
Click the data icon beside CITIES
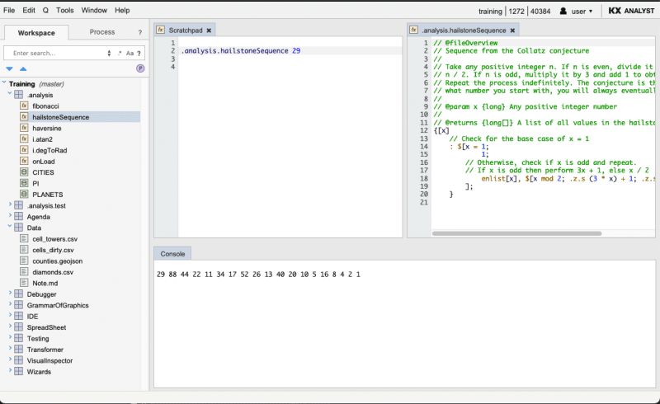(24, 172)
